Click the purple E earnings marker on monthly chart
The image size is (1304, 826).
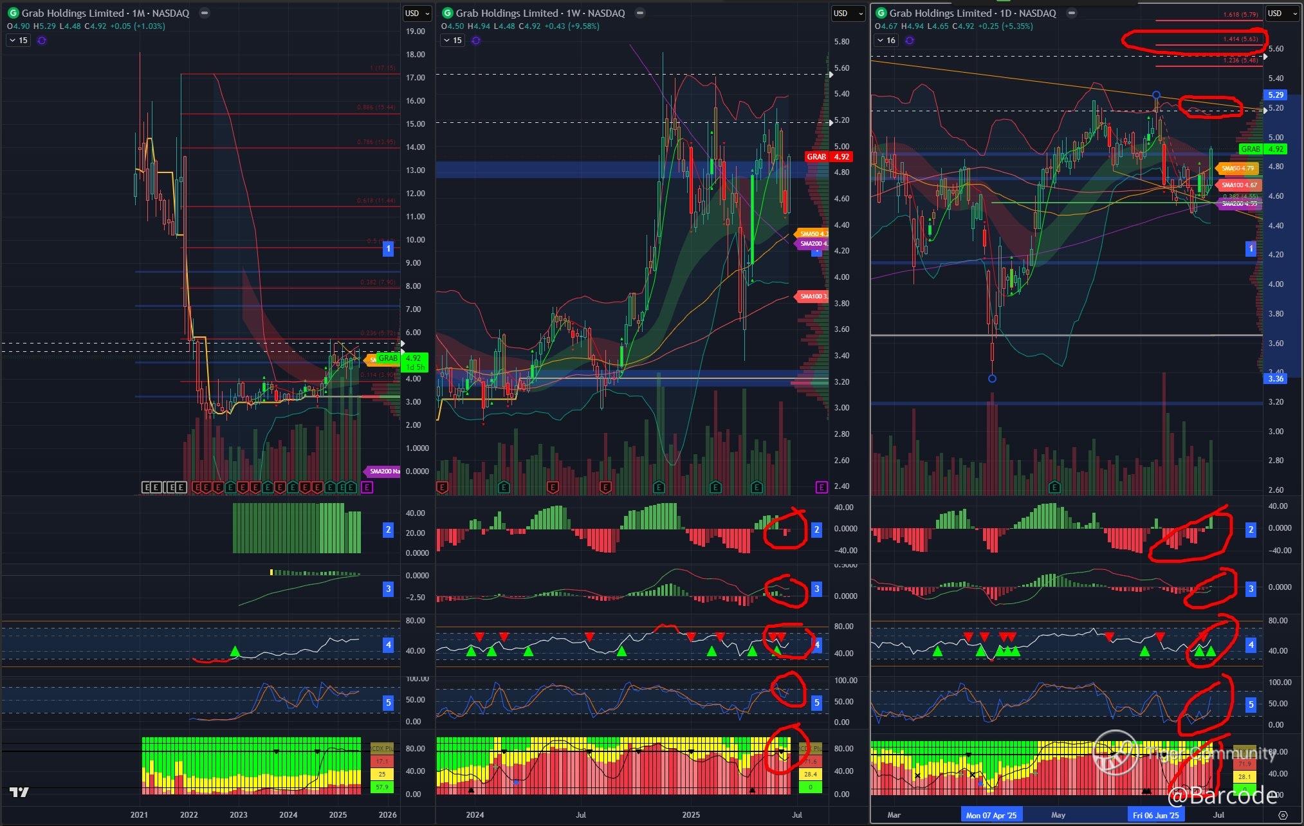tap(367, 488)
